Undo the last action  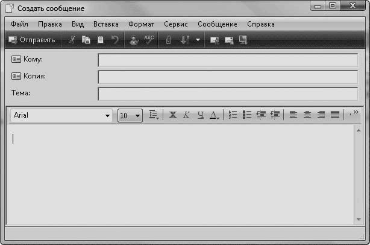click(115, 40)
